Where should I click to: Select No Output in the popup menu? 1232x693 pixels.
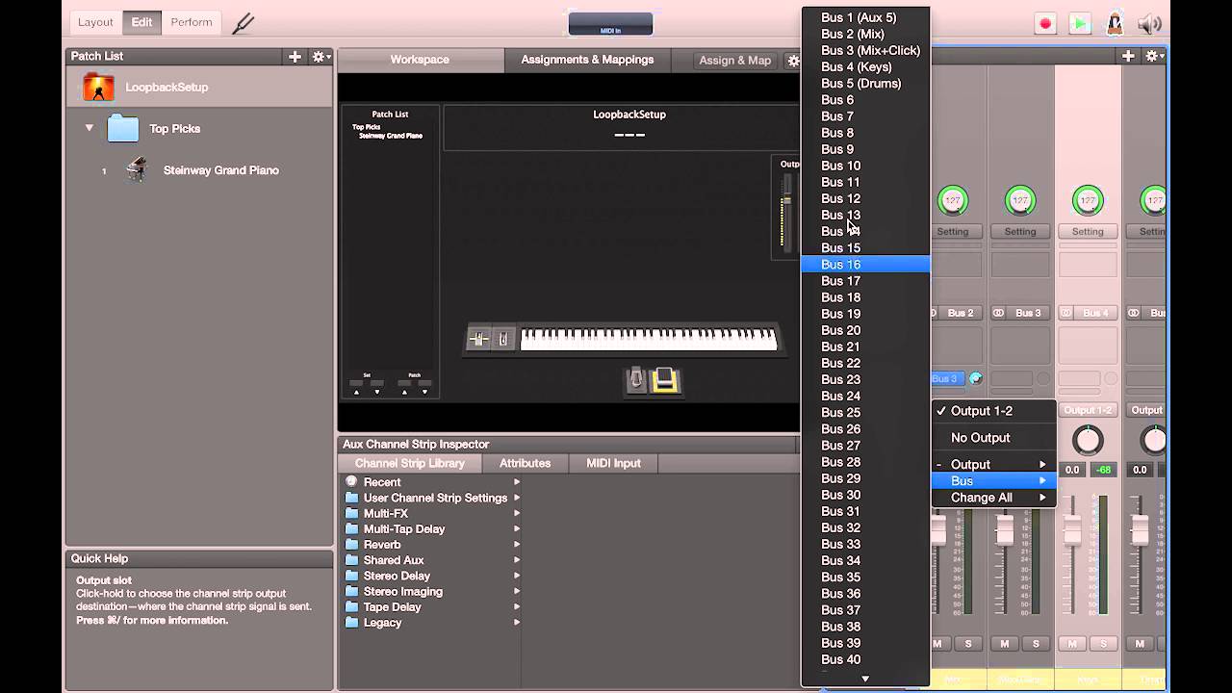pos(994,438)
